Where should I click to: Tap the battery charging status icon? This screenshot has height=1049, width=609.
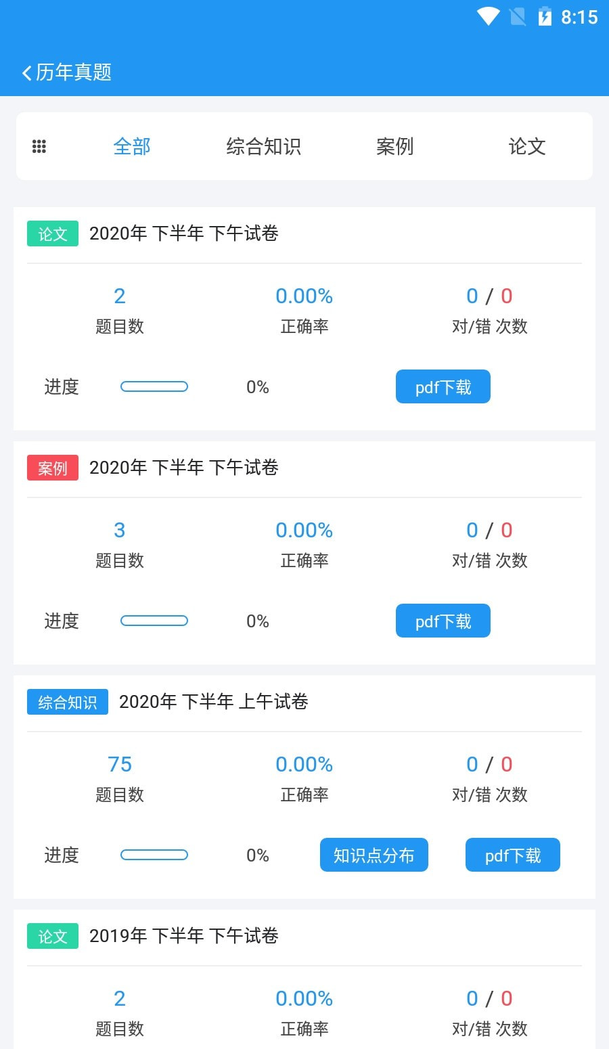point(545,16)
